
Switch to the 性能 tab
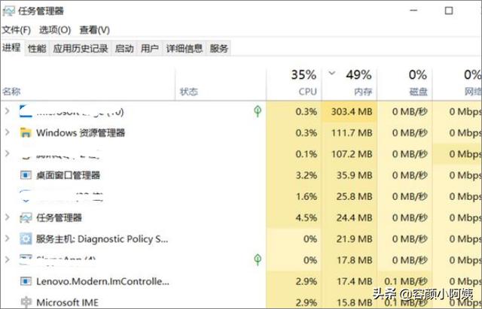pos(37,48)
